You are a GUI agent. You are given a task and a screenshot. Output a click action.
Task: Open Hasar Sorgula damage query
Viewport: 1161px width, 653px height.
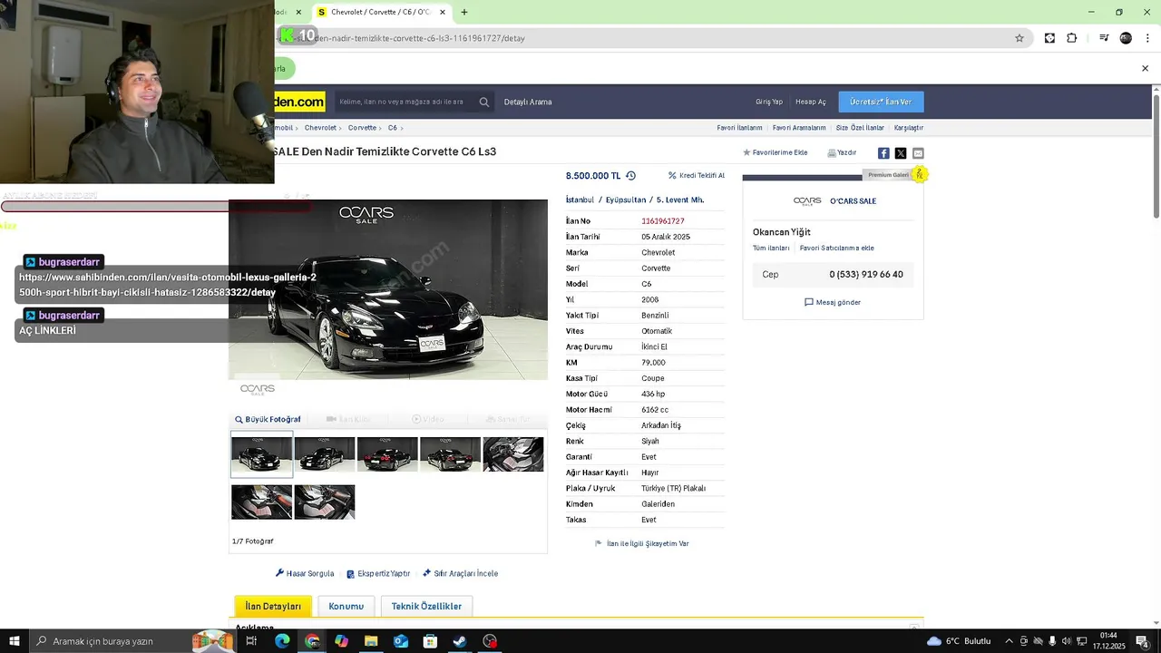point(305,573)
